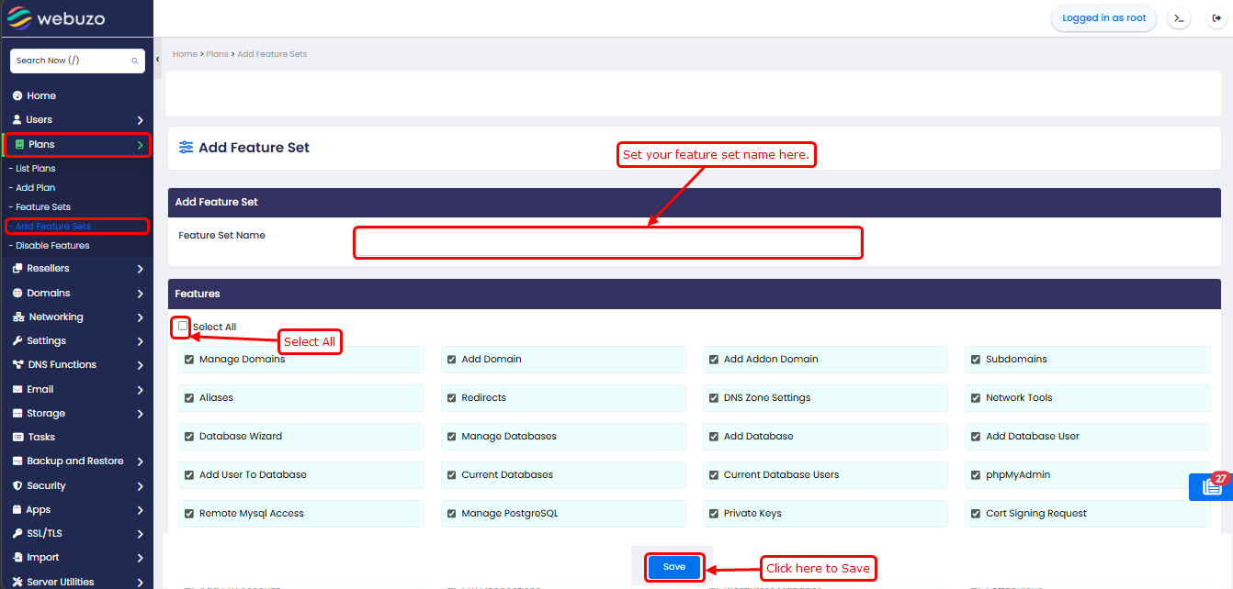The image size is (1233, 589).
Task: Open the notifications badge showing 27
Action: 1212,487
